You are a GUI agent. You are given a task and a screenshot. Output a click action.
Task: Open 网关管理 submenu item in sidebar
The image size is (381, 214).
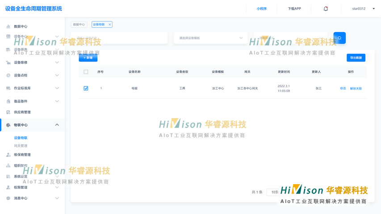pos(21,146)
